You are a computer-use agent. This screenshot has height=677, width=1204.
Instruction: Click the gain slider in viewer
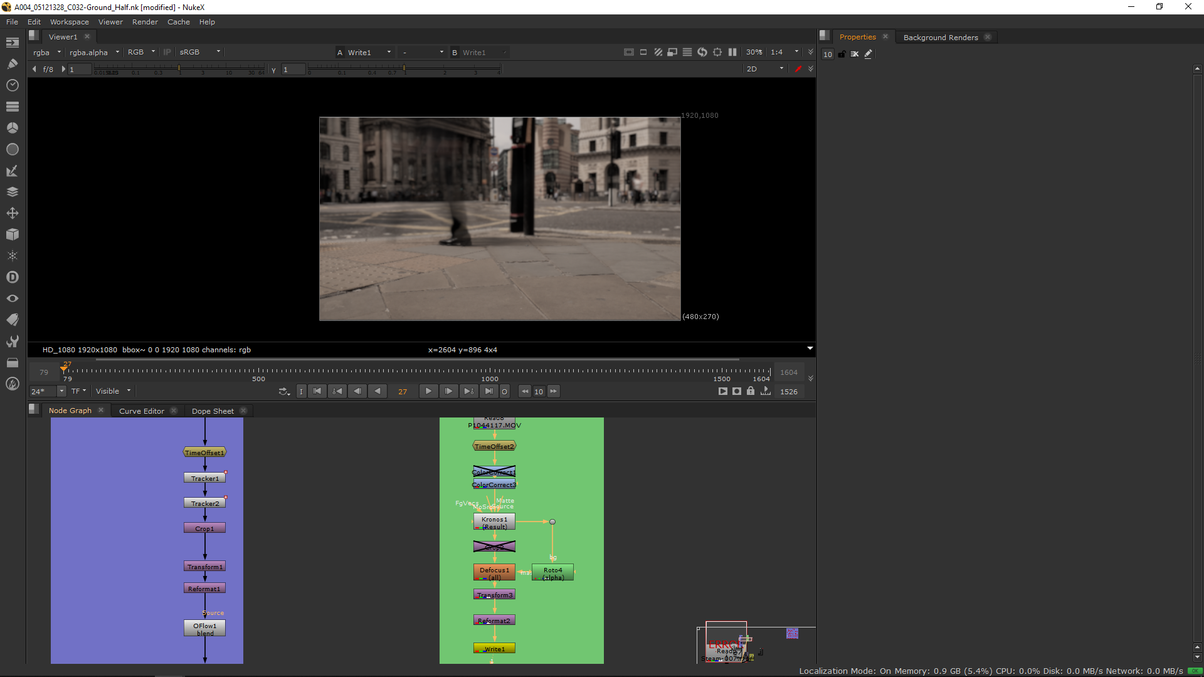pyautogui.click(x=179, y=68)
